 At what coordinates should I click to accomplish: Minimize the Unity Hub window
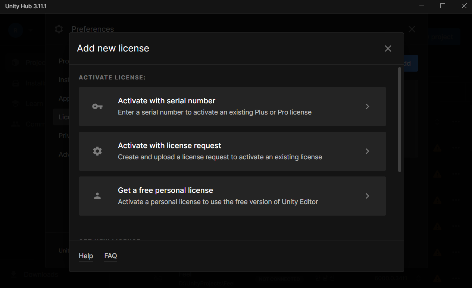[422, 6]
